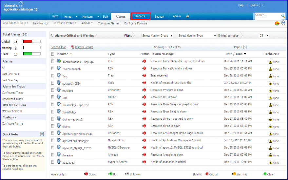This screenshot has height=180, width=288.
Task: Open the Admin tab
Action: (x=177, y=16)
